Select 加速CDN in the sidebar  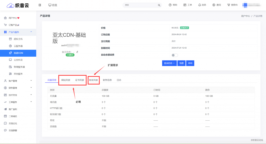click(x=18, y=53)
